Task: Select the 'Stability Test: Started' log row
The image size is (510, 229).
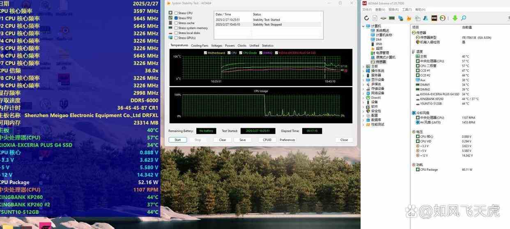Action: (268, 20)
